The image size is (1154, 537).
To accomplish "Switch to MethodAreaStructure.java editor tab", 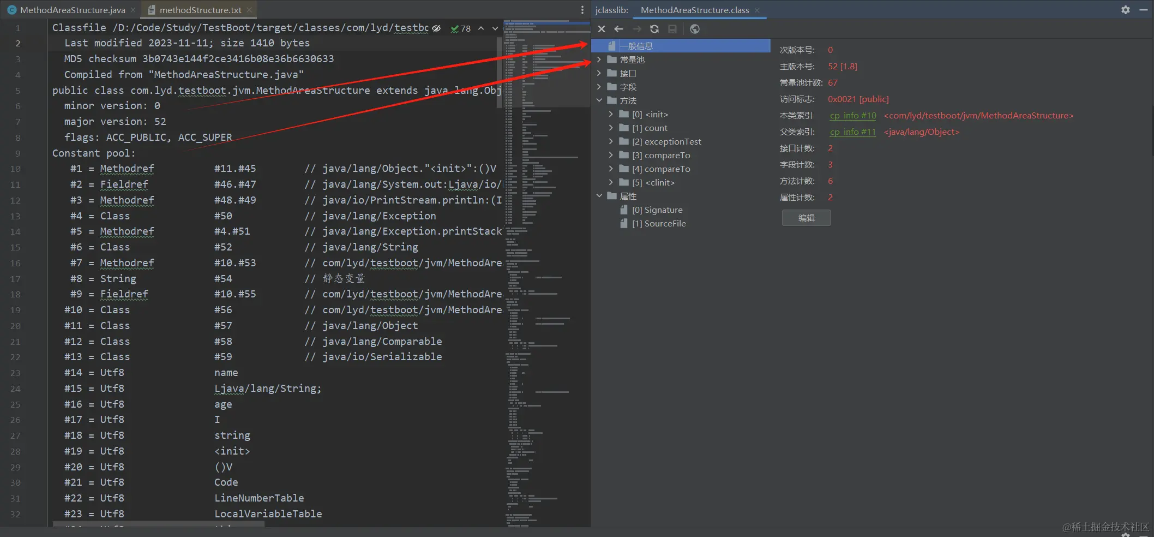I will [x=71, y=10].
